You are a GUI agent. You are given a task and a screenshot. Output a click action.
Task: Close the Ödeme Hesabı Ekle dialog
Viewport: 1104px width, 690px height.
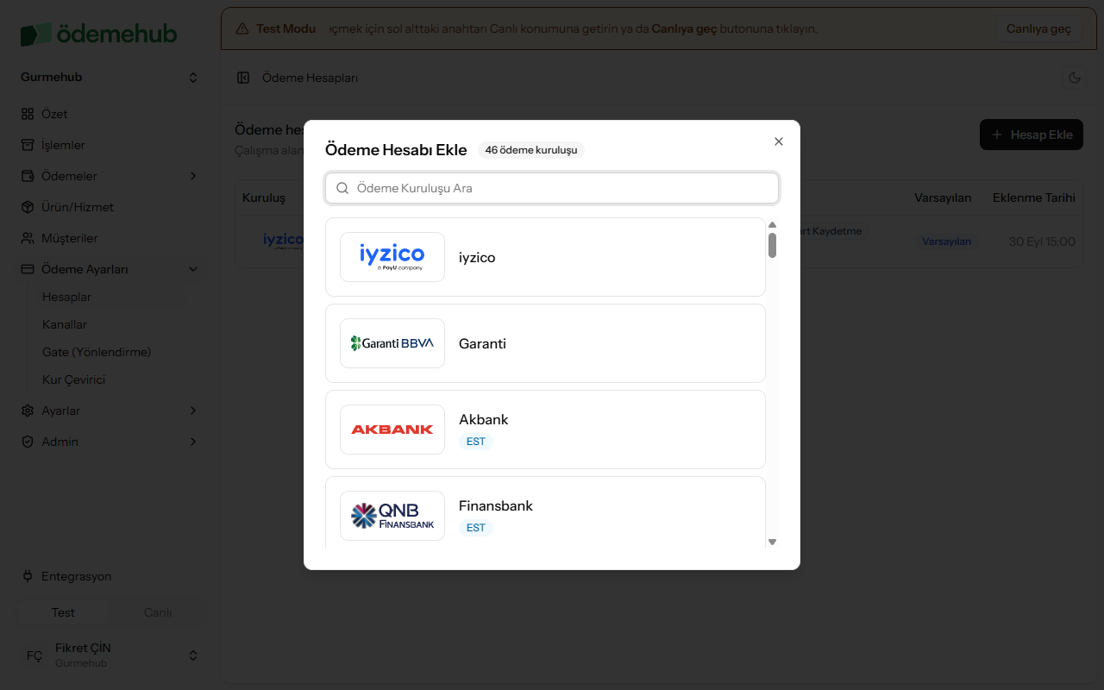(779, 141)
